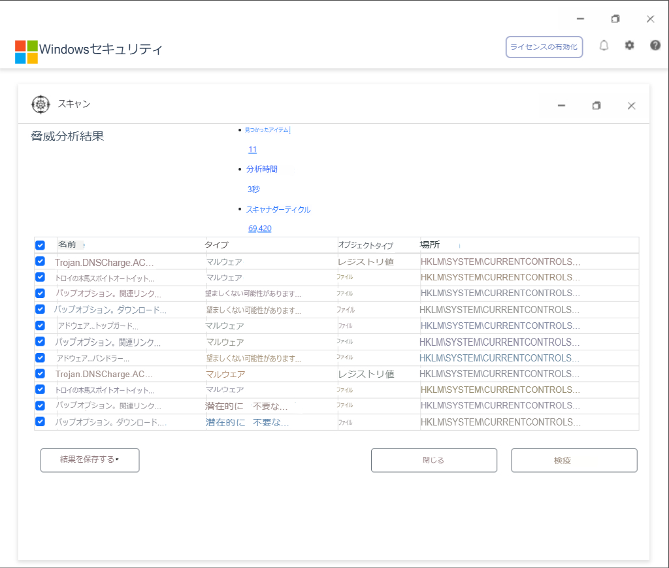Sort by the タイプ column header
Screen dimensions: 669x568
pyautogui.click(x=217, y=245)
